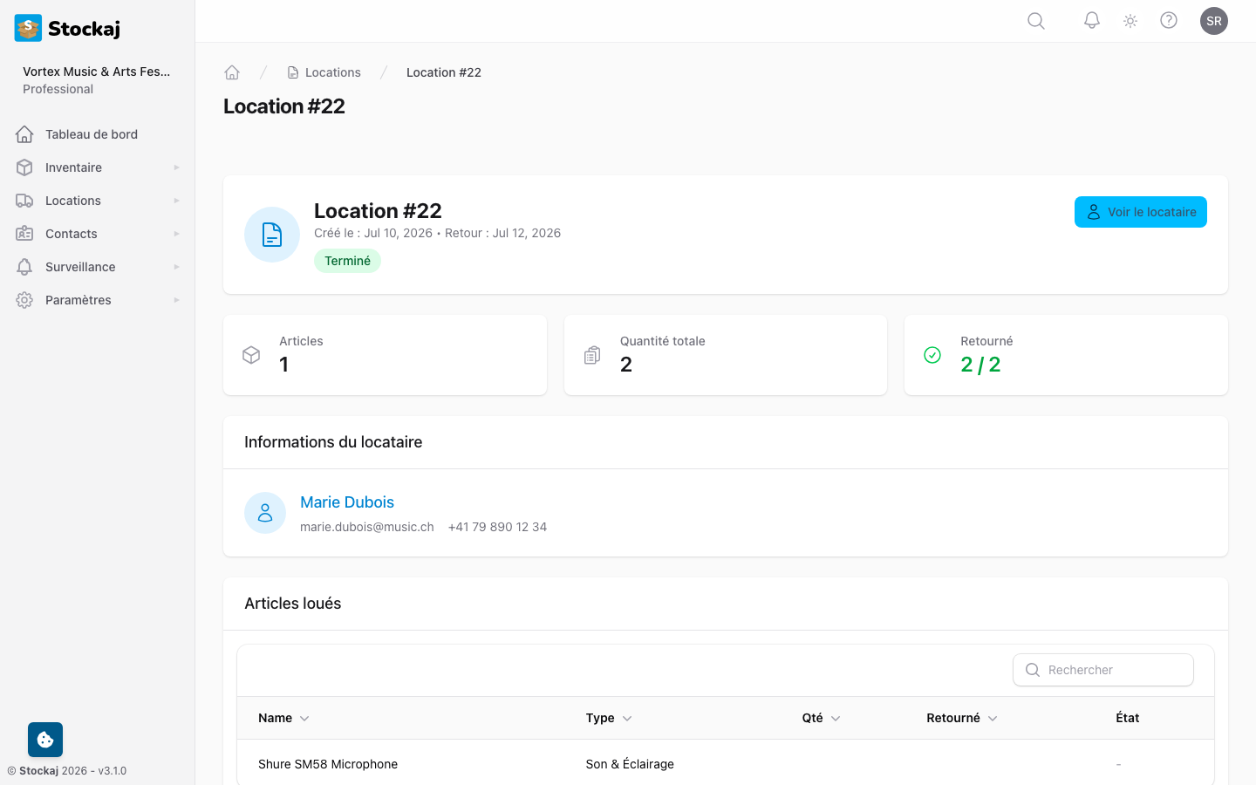
Task: Go to Tableau de bord
Action: (x=92, y=134)
